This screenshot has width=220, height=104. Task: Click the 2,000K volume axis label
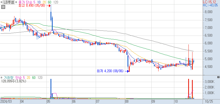coord(210,87)
